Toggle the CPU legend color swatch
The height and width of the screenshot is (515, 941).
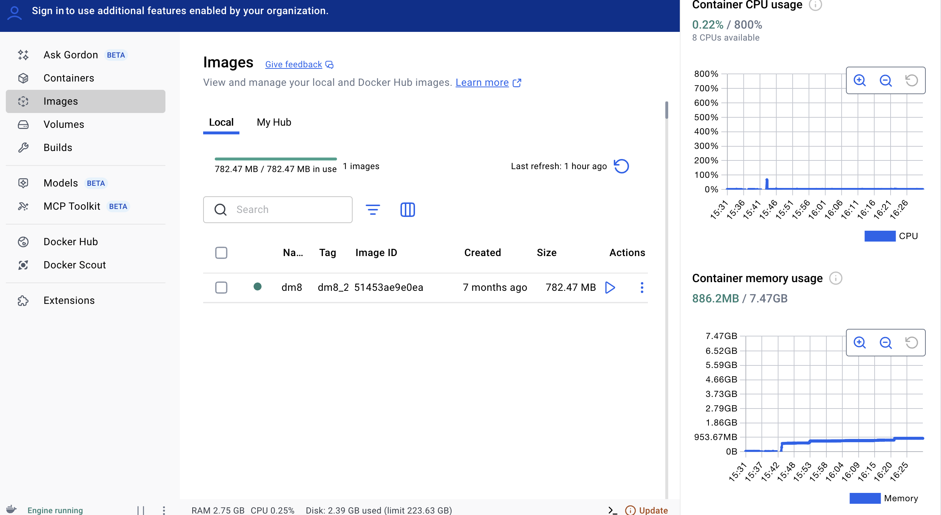tap(879, 236)
